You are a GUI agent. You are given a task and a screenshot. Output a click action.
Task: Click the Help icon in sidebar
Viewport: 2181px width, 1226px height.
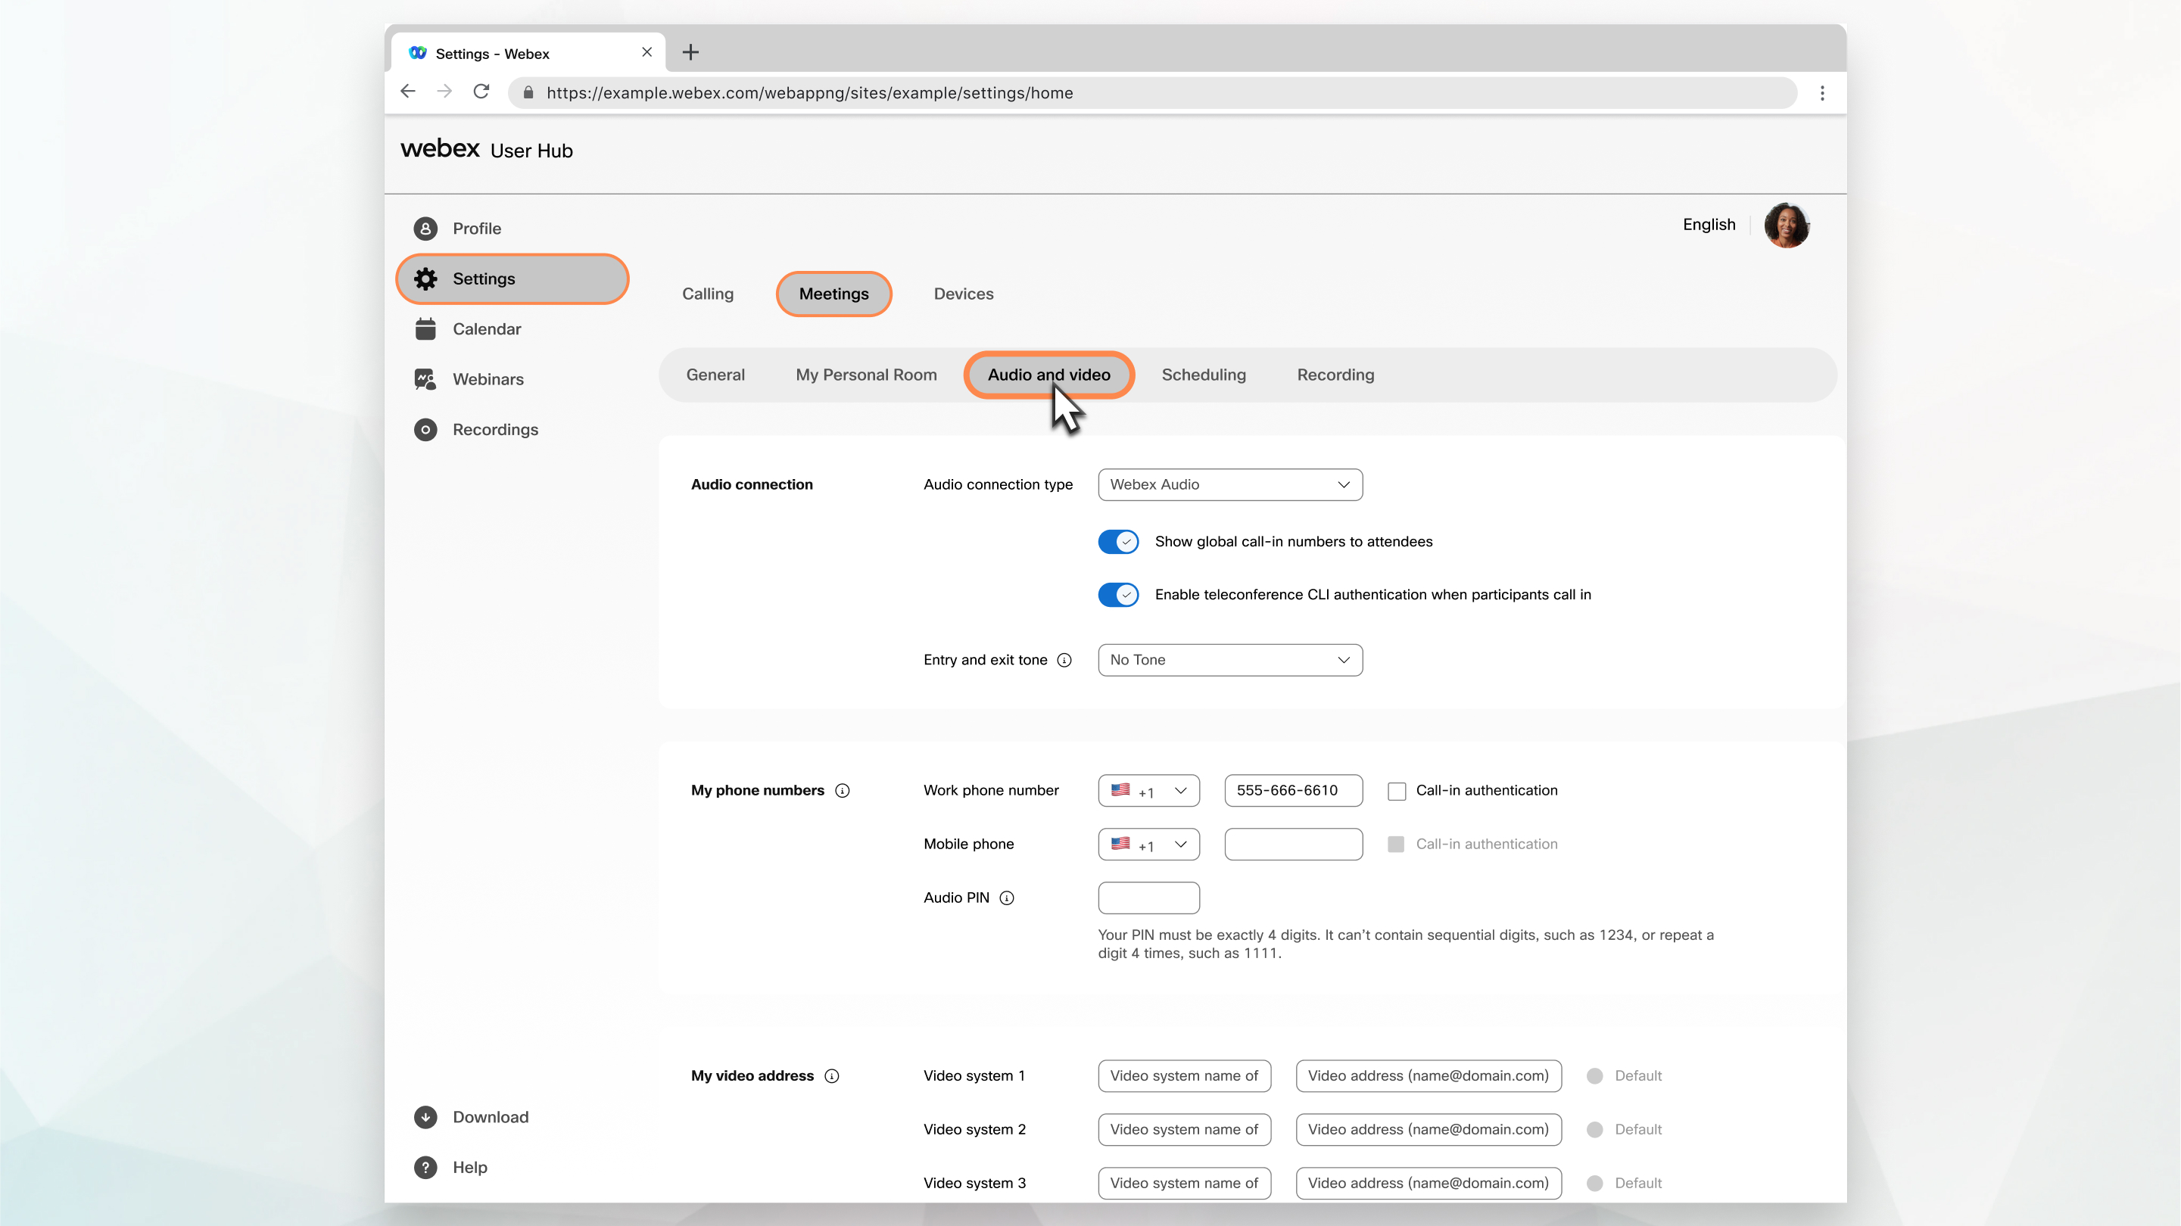coord(425,1166)
